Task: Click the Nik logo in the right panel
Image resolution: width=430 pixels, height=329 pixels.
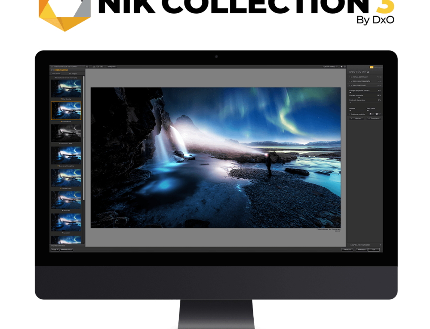Action: [x=372, y=67]
